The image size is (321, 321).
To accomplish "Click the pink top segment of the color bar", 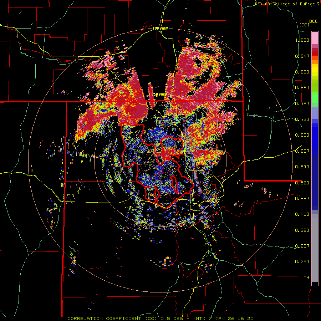I will (x=315, y=38).
